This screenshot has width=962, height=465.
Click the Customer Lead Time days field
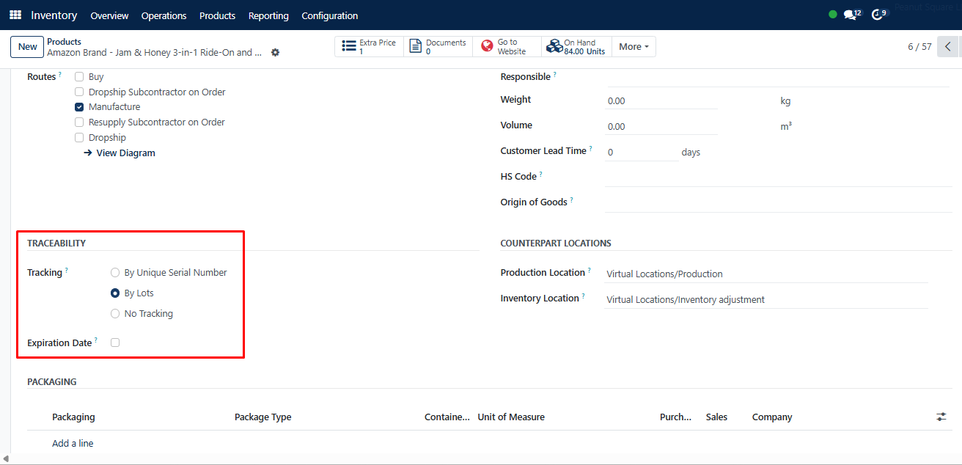pos(642,152)
